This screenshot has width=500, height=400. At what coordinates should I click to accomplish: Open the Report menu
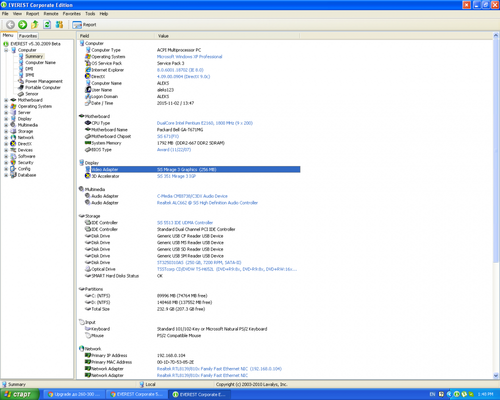(x=32, y=13)
